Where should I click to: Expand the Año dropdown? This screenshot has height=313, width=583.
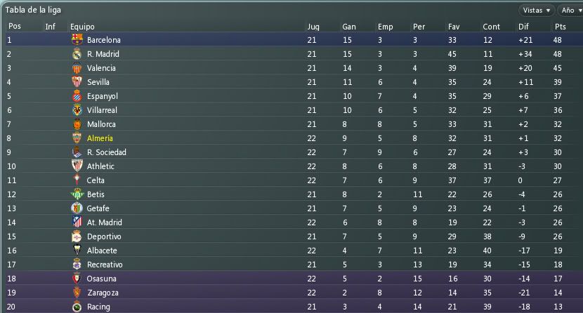click(571, 11)
